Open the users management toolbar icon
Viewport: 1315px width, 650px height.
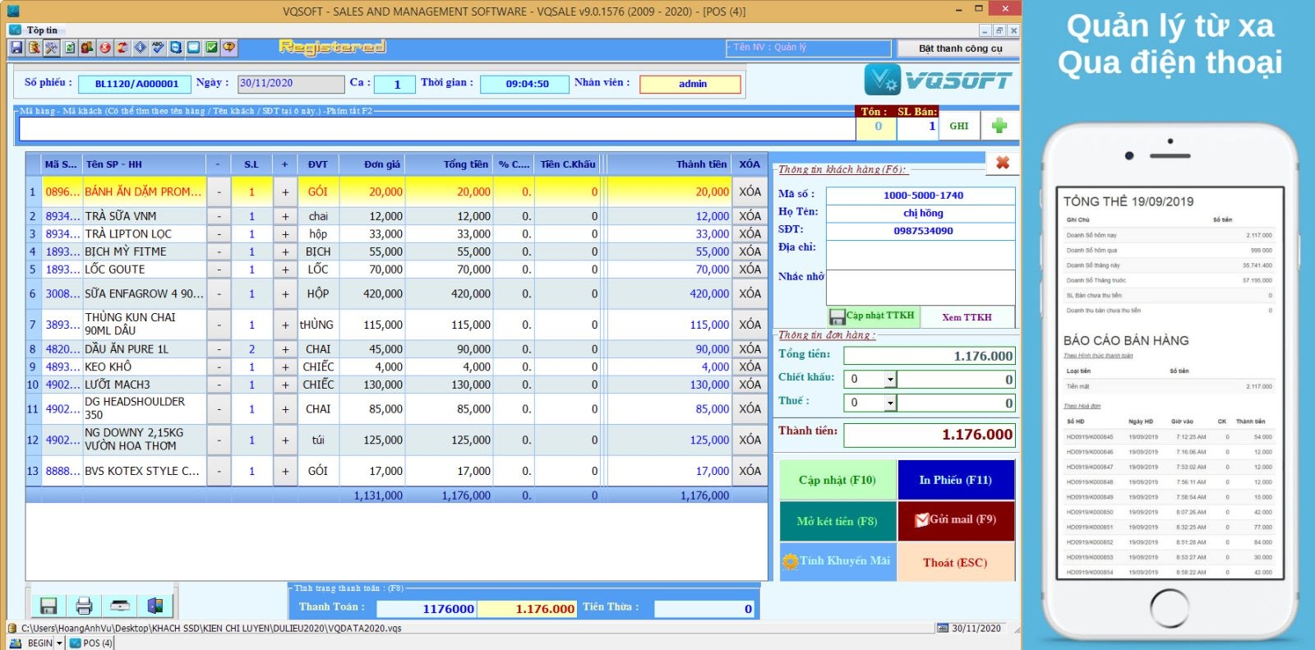coord(87,48)
